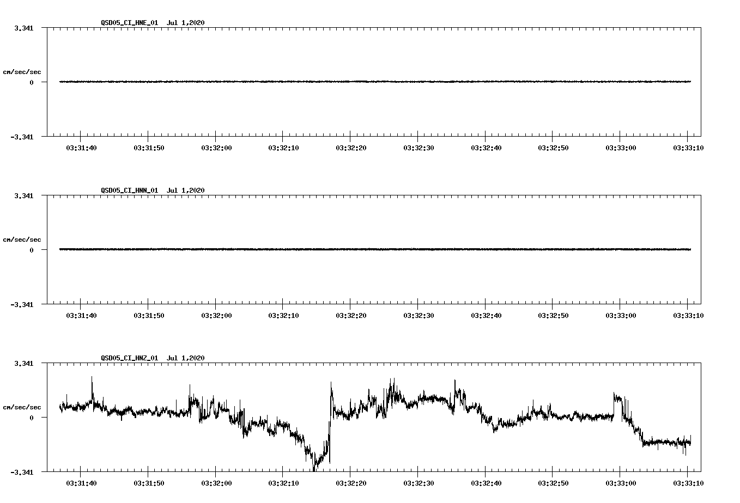Click 03:32:30 time label under HNE plot
This screenshot has width=740, height=503.
[x=418, y=148]
